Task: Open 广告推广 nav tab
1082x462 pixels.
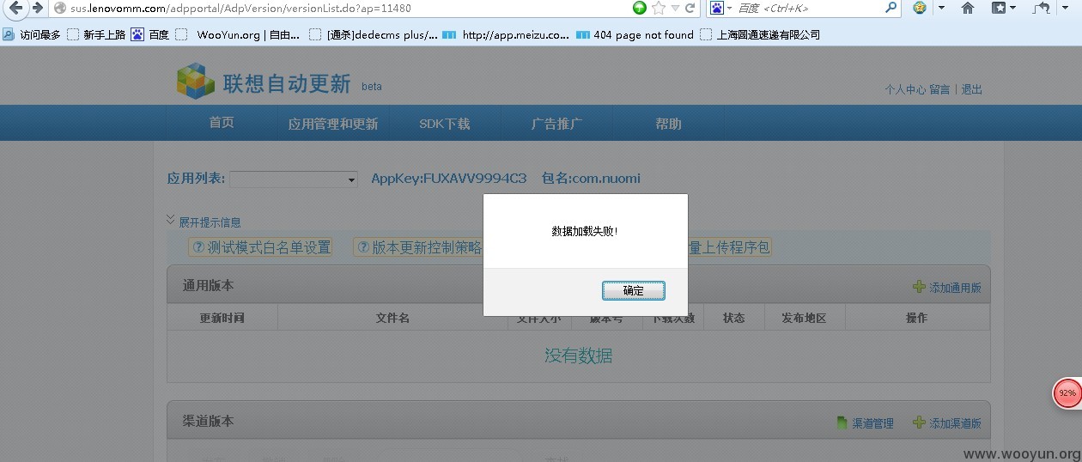Action: point(556,124)
